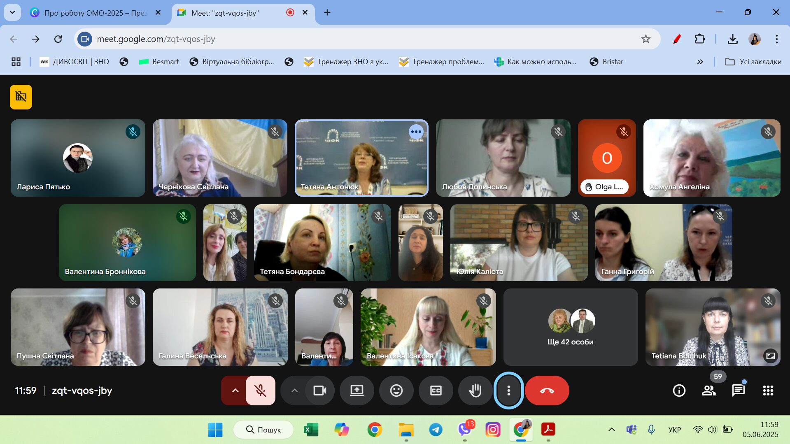The height and width of the screenshot is (444, 790).
Task: Open meeting details info icon
Action: click(679, 391)
